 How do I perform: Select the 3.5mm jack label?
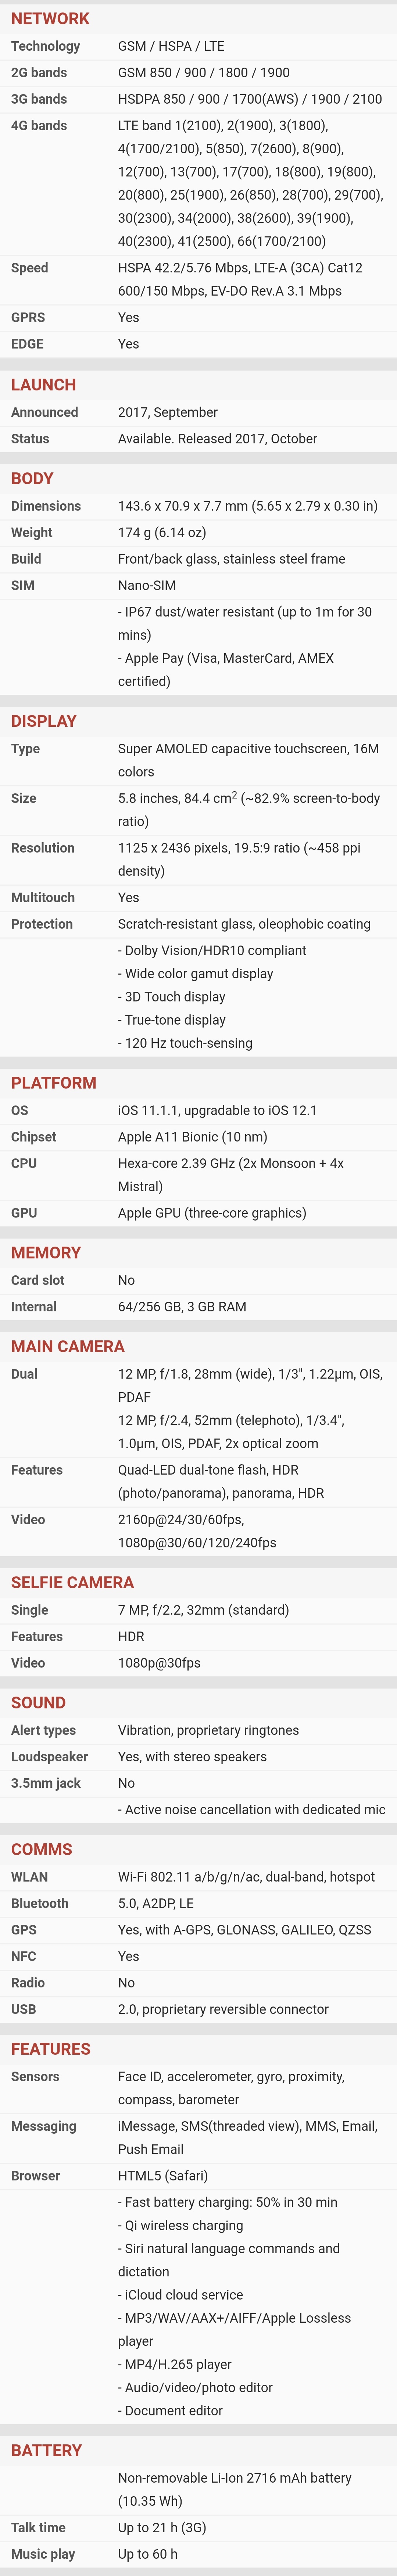tap(45, 1783)
